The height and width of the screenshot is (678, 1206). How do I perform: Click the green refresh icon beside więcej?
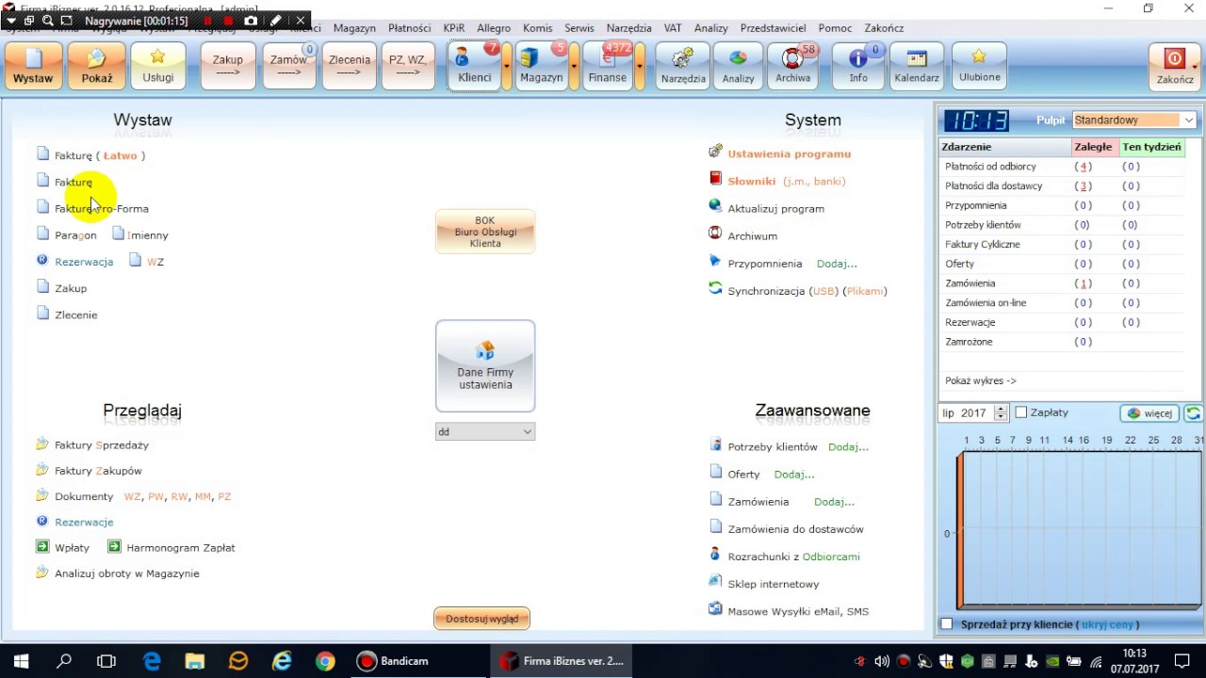tap(1193, 413)
